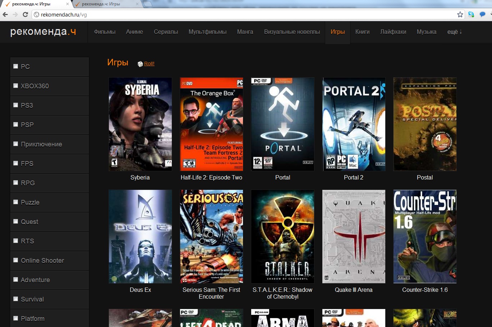The image size is (492, 327).
Task: Check the RPG filter checkbox
Action: click(x=15, y=182)
